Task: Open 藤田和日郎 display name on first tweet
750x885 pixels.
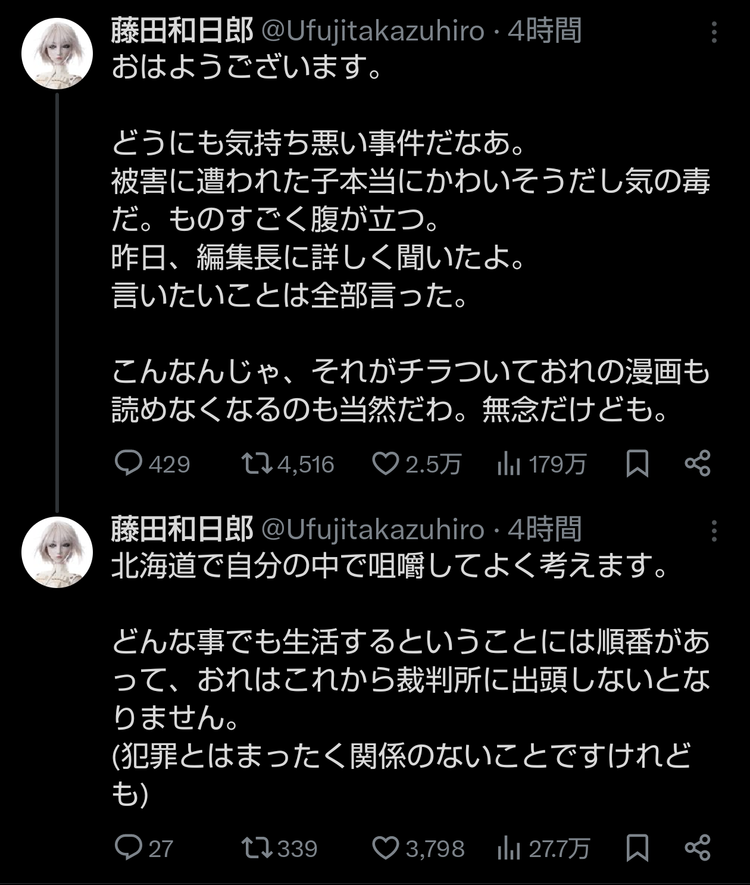Action: (182, 31)
